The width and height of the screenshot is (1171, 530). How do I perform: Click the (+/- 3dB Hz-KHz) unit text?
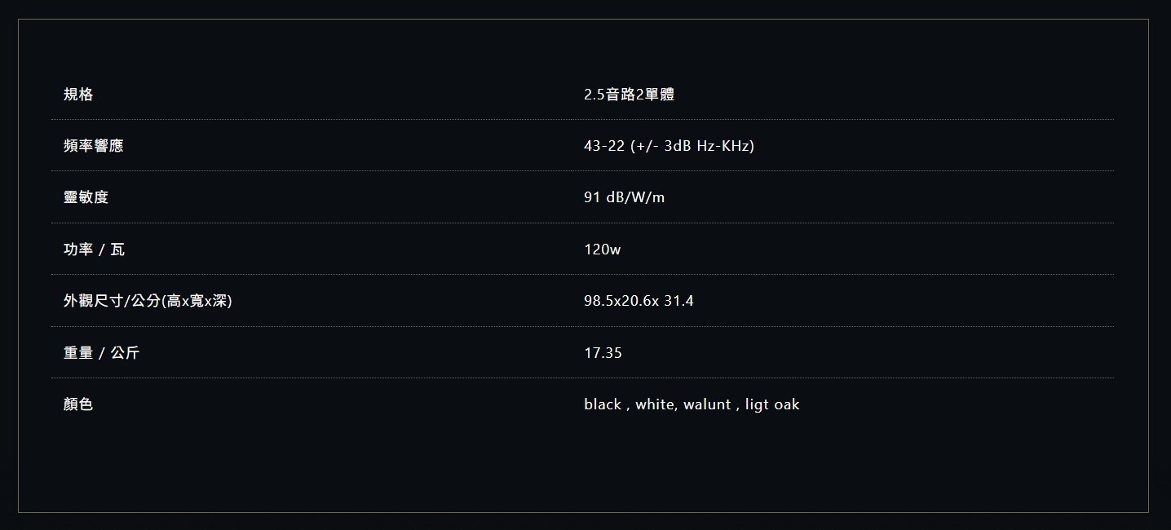692,146
